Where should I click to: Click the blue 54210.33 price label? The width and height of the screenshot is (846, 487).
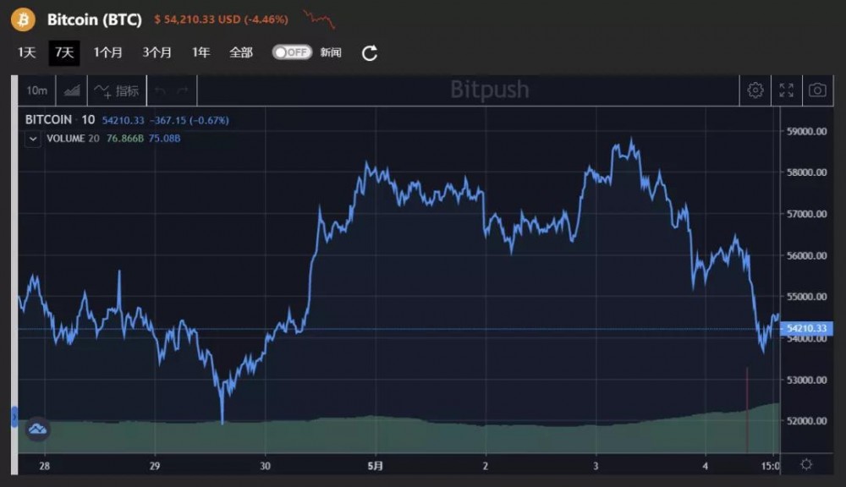(805, 326)
